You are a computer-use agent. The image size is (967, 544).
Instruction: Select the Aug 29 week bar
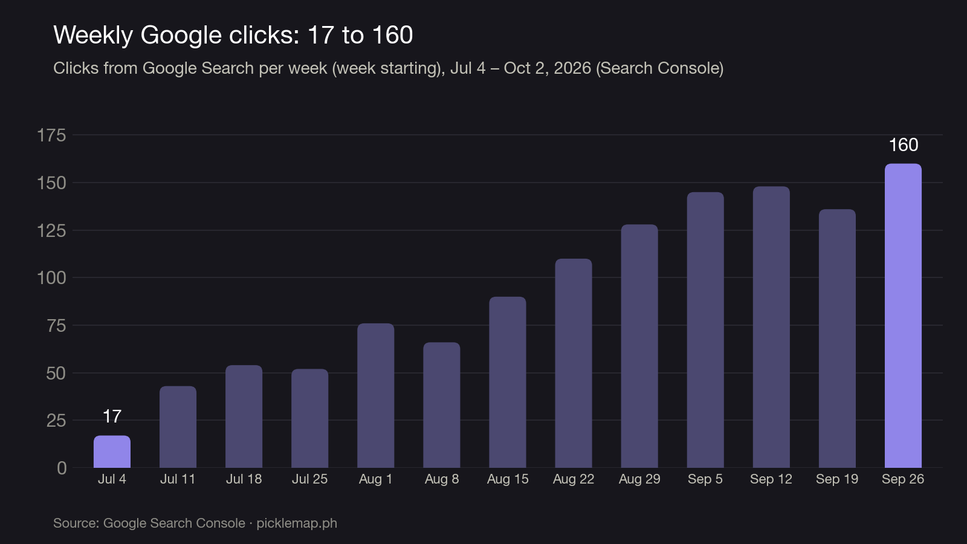tap(639, 346)
